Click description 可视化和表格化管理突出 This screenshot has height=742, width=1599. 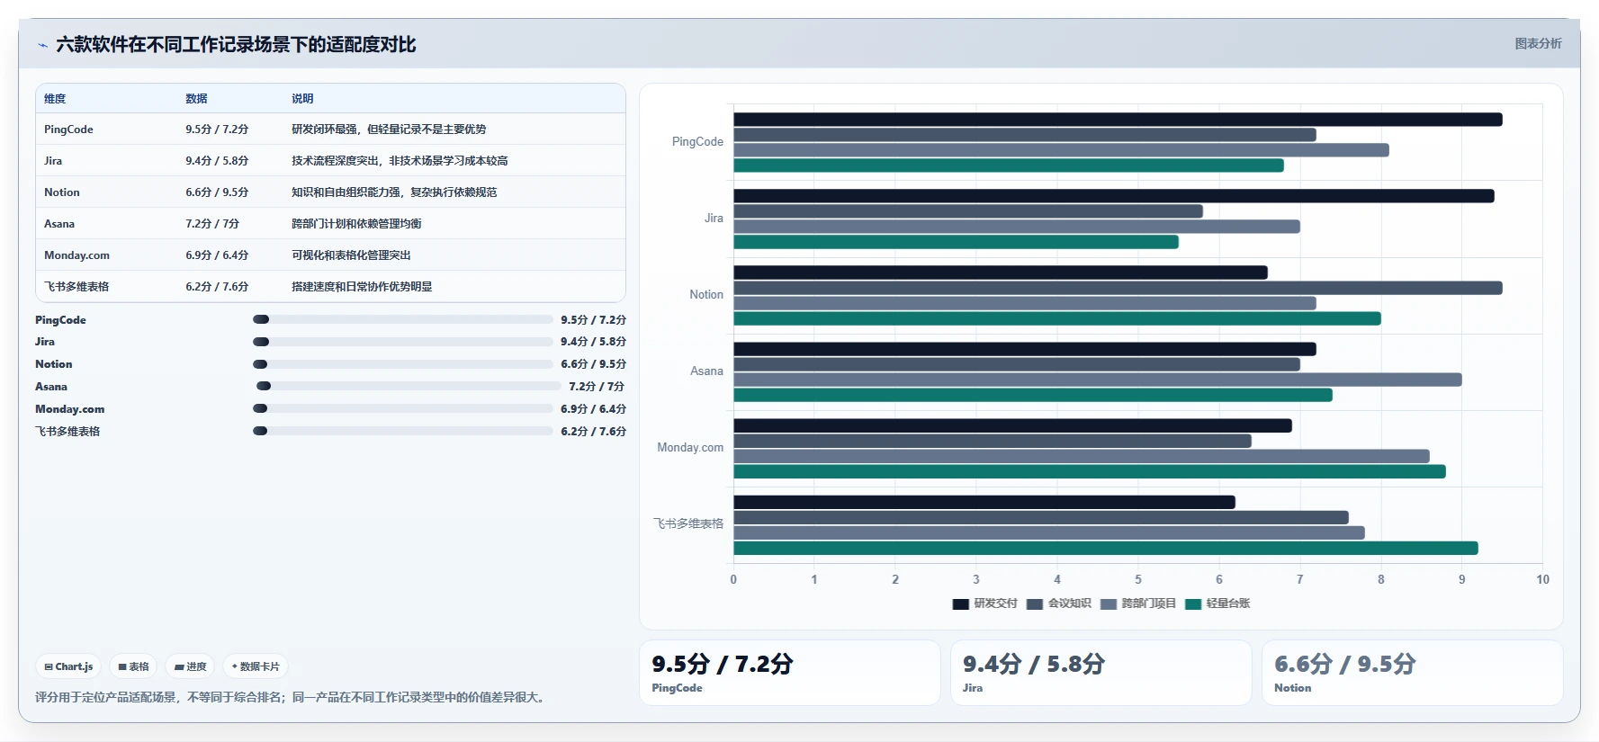pyautogui.click(x=351, y=255)
